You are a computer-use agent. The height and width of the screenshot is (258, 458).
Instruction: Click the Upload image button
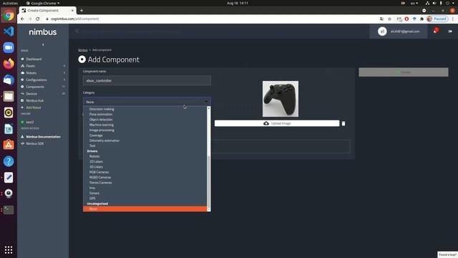[x=277, y=123]
